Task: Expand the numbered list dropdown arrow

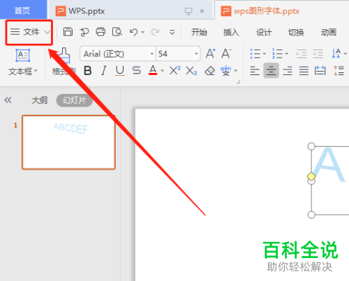Action: click(286, 54)
